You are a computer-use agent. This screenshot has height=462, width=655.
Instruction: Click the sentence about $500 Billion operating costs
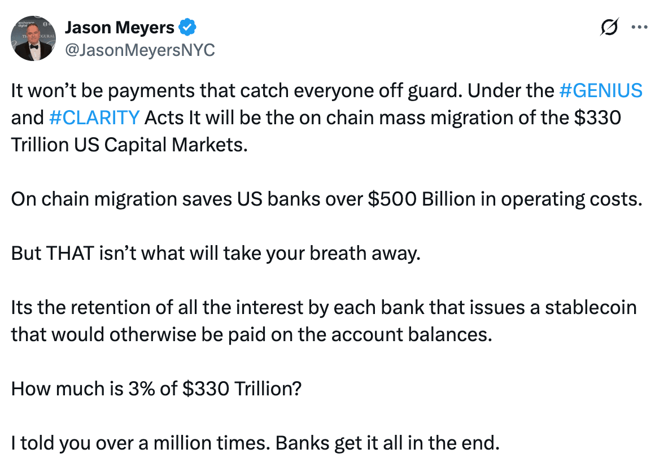[x=327, y=199]
